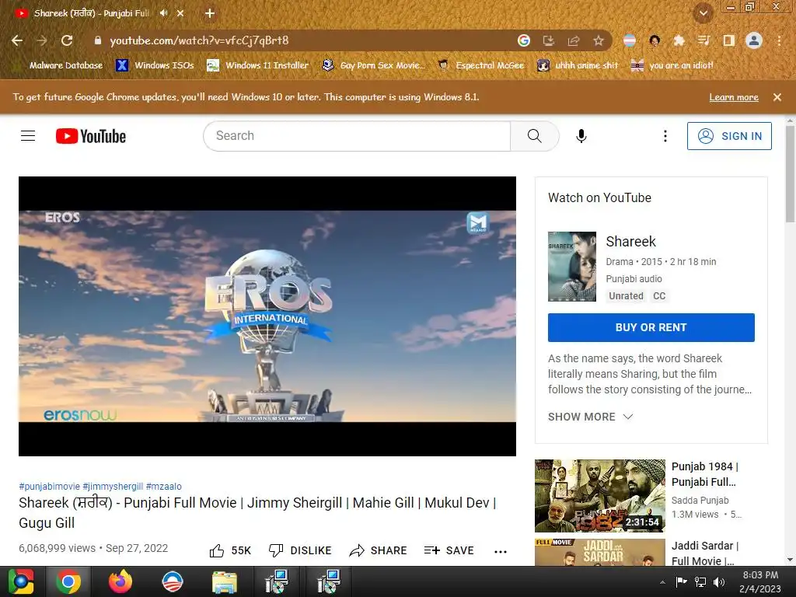Open the Espectral McGee bookmark

coord(480,65)
